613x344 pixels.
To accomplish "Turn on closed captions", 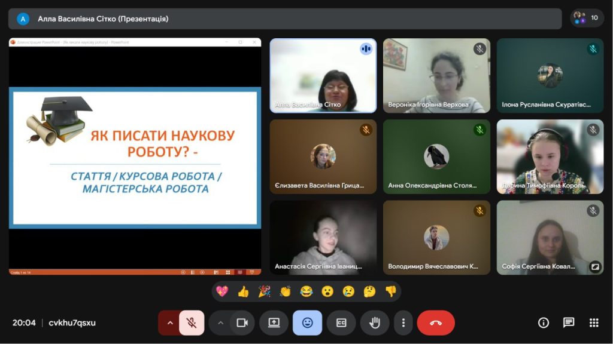I will click(341, 322).
